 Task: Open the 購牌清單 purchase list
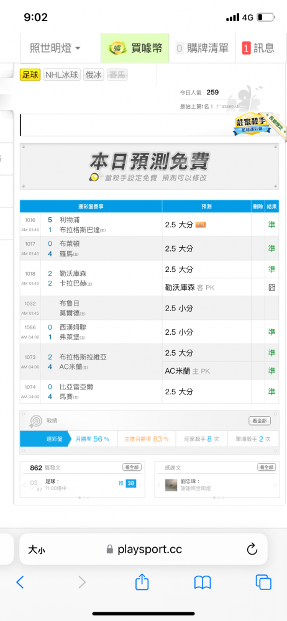click(x=203, y=48)
